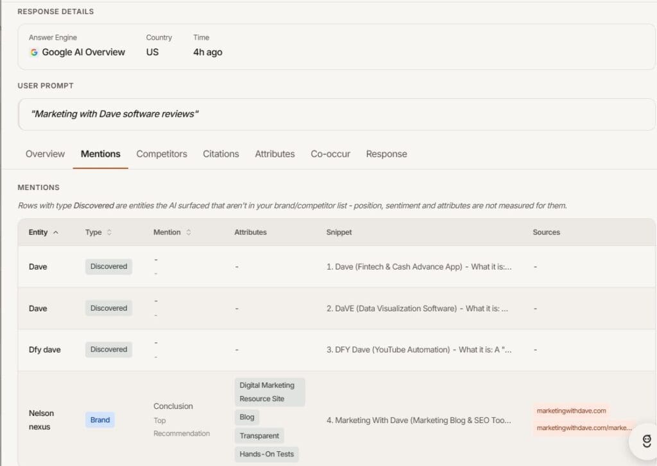The image size is (657, 466).
Task: Select the Nelson nexus entity cell
Action: click(42, 420)
